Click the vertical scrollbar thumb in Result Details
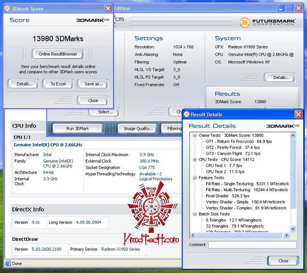The height and width of the screenshot is (273, 307). coord(293,173)
